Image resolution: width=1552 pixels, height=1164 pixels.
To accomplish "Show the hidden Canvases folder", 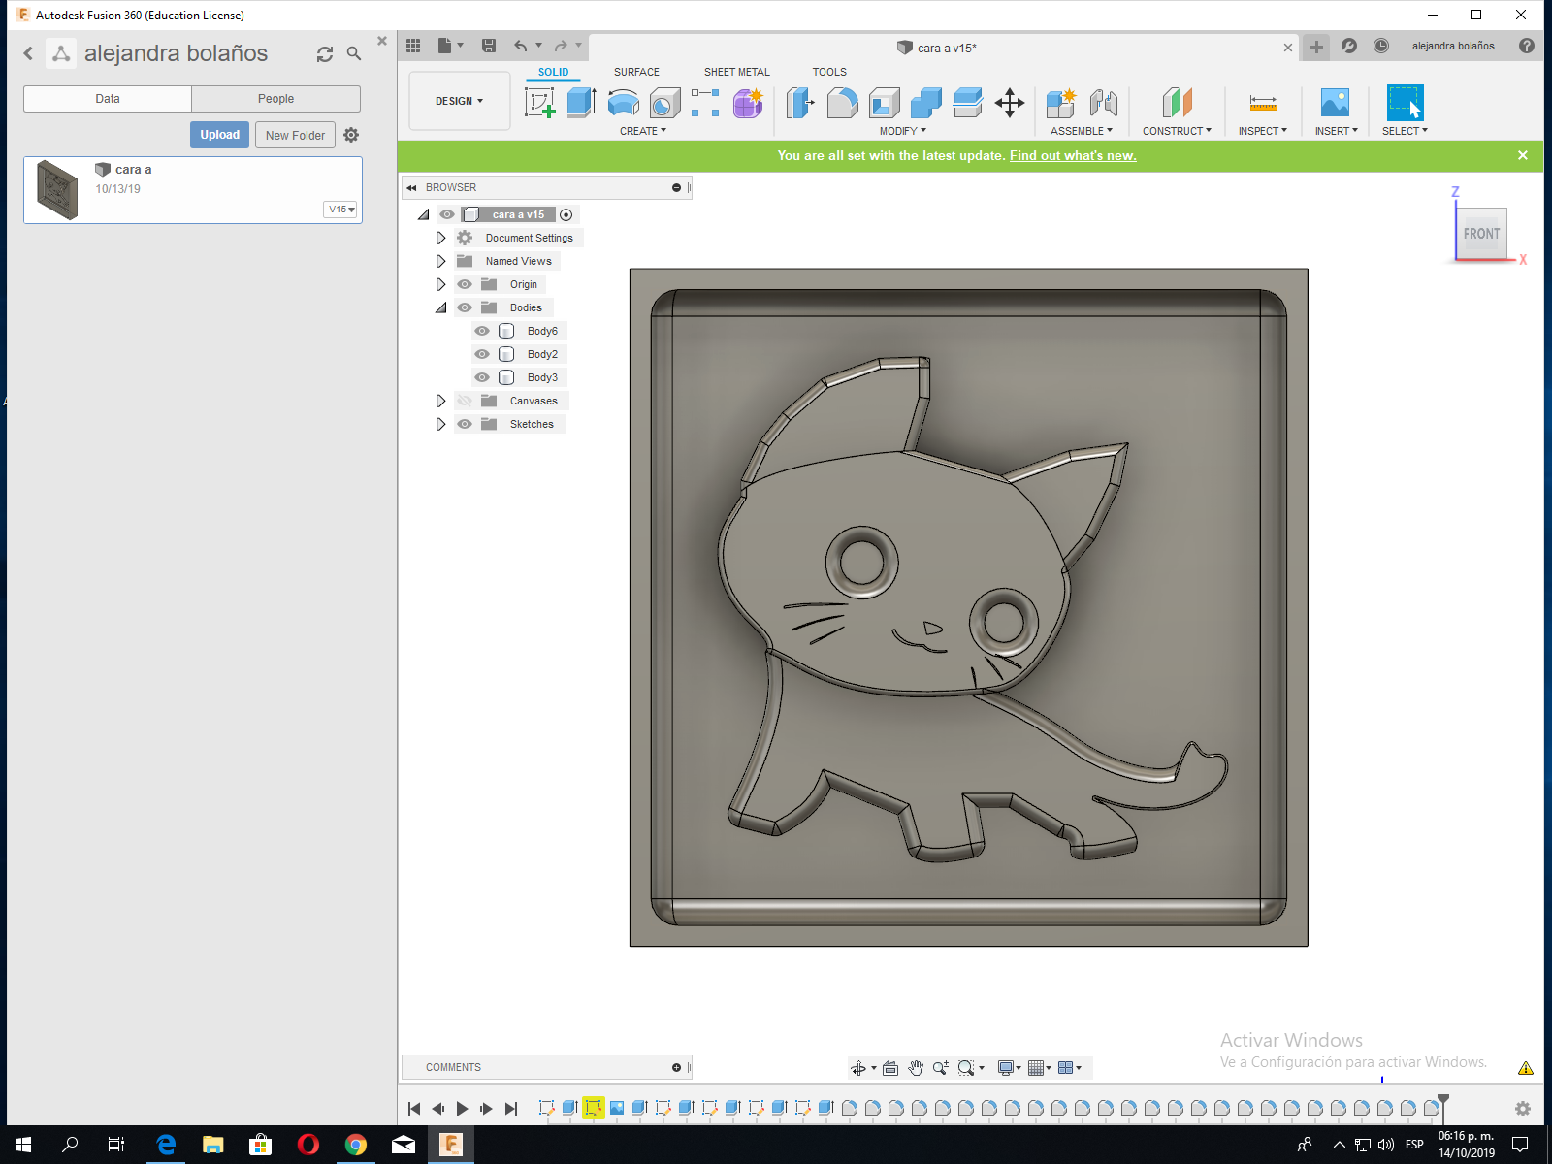I will (x=465, y=401).
